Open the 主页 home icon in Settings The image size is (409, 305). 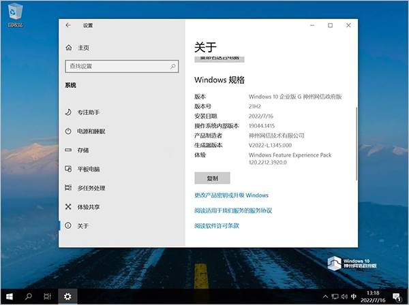pyautogui.click(x=69, y=48)
